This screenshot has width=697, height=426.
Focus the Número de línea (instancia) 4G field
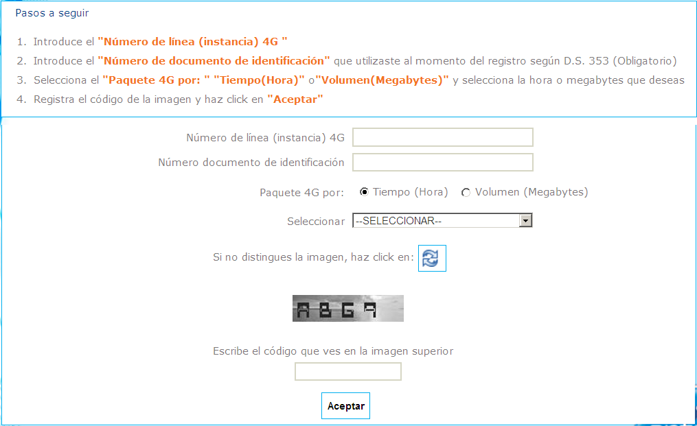[x=443, y=137]
